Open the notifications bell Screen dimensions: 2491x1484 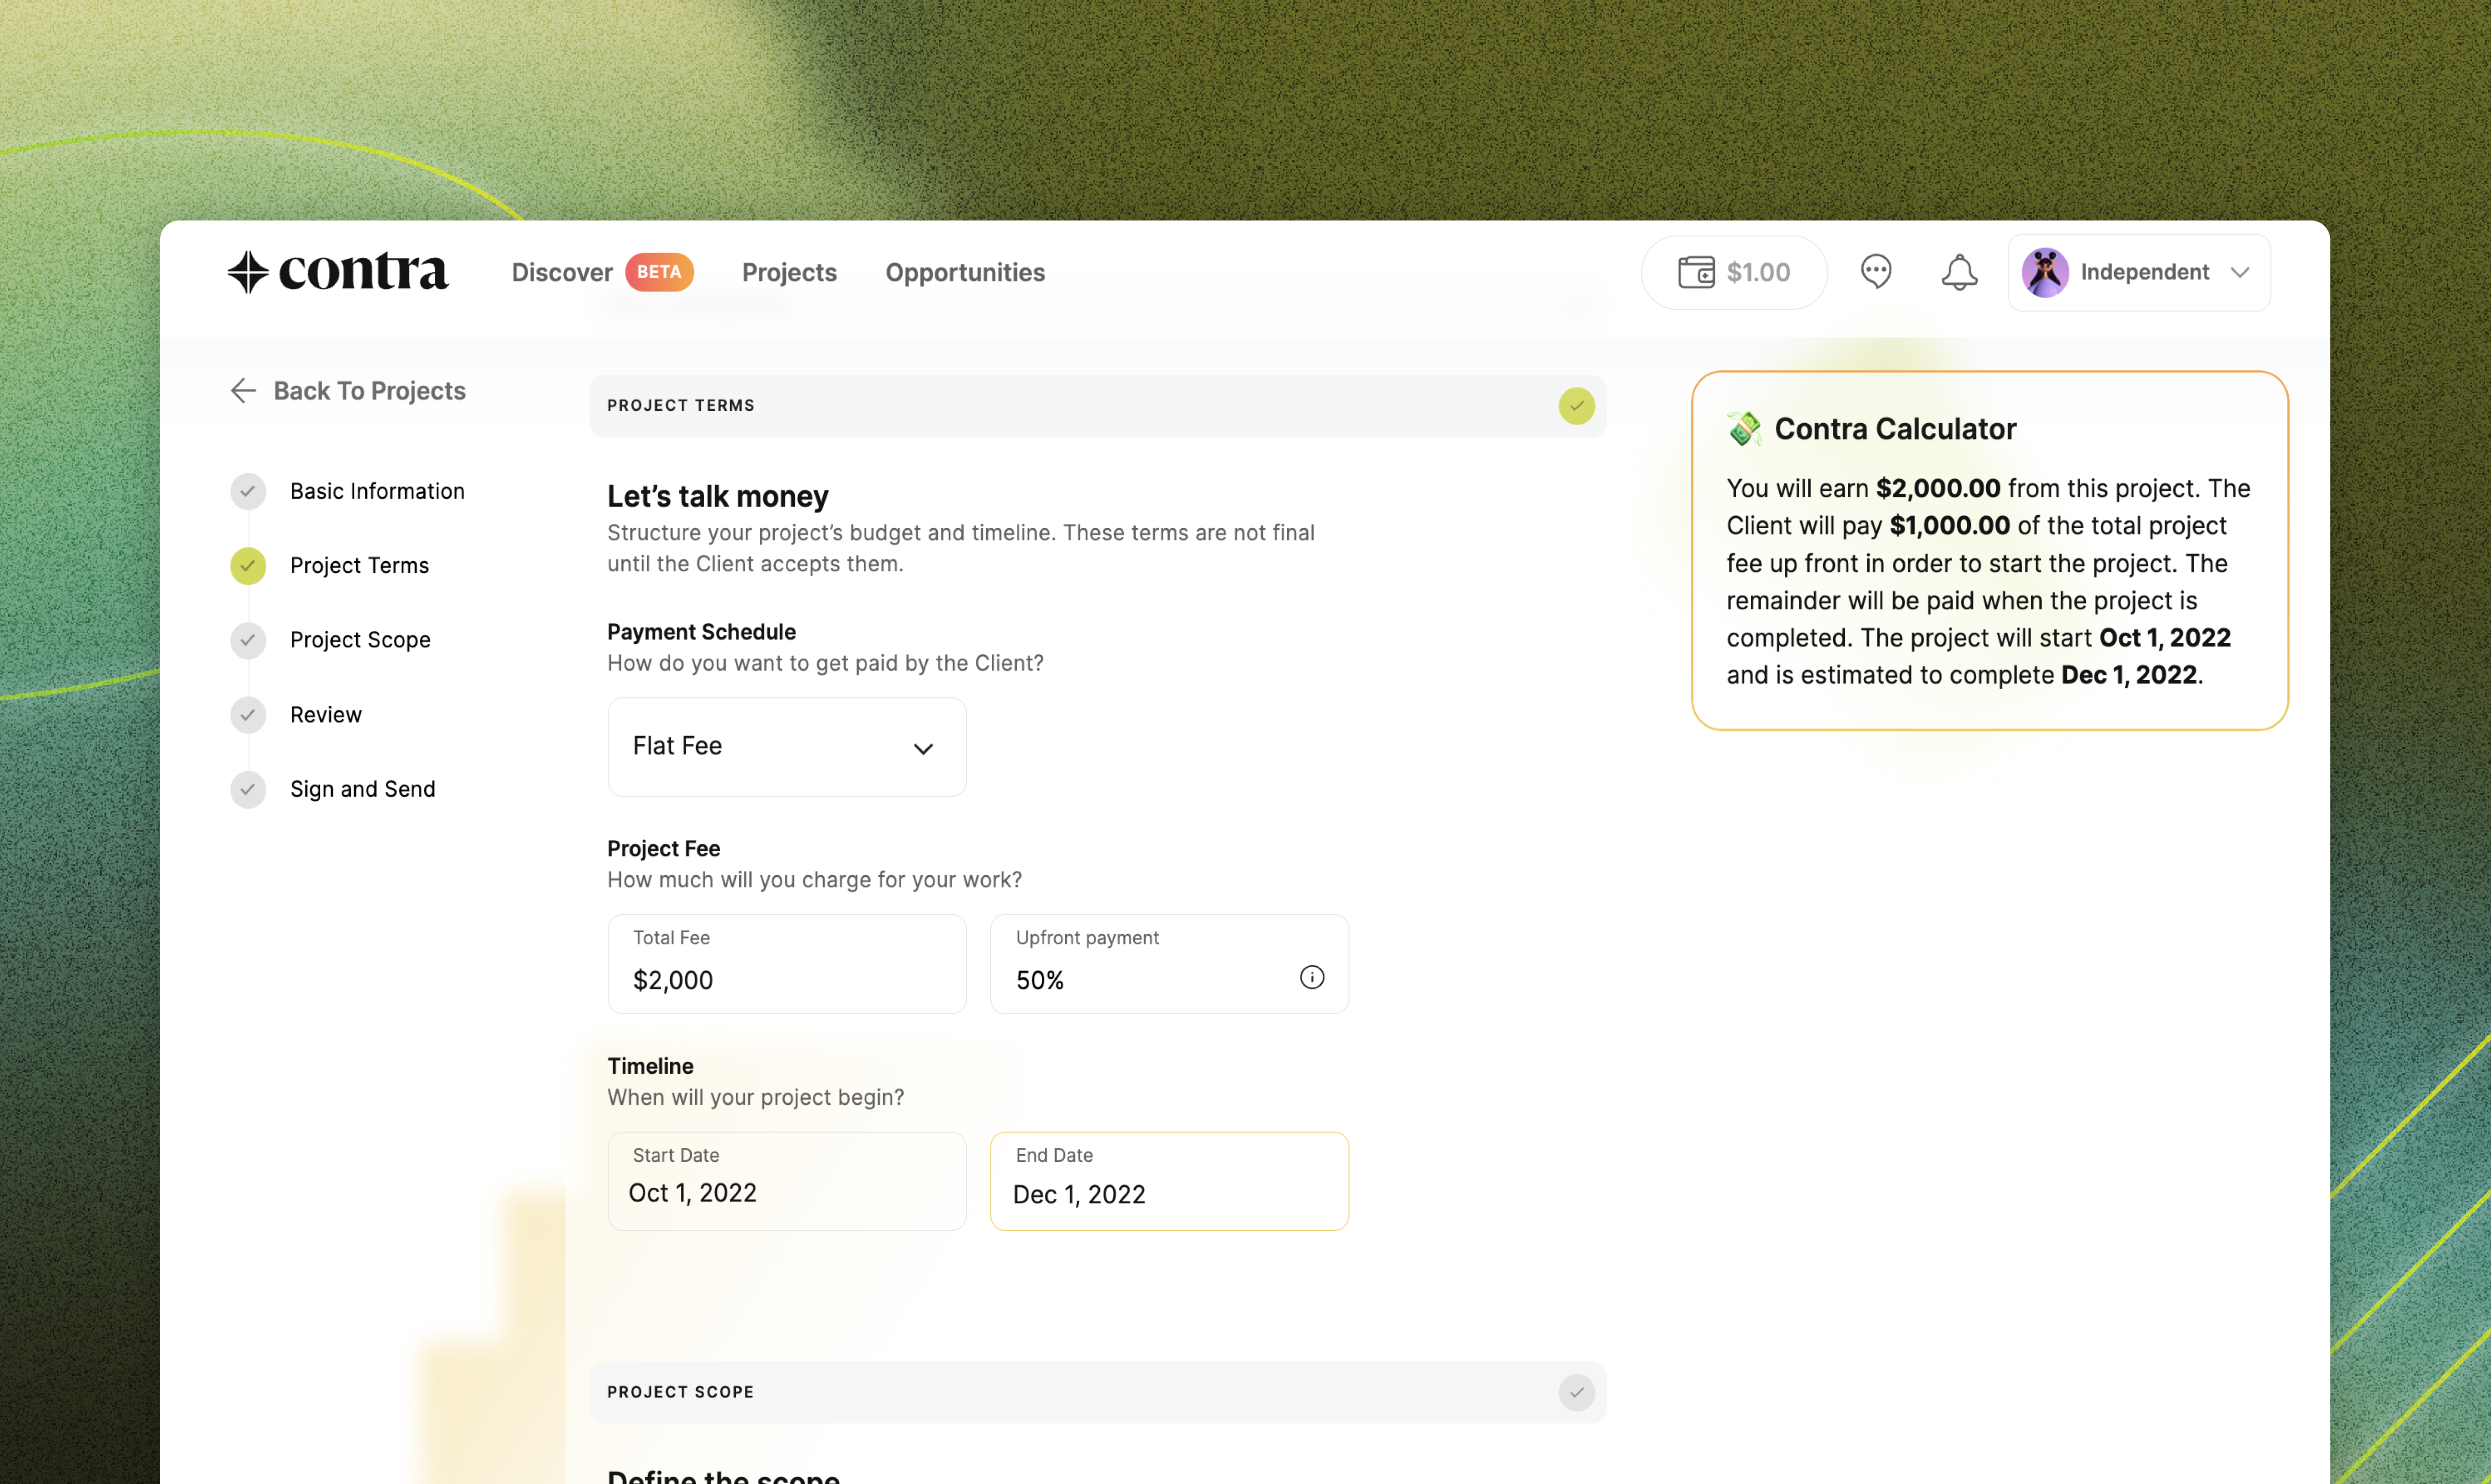coord(1959,272)
